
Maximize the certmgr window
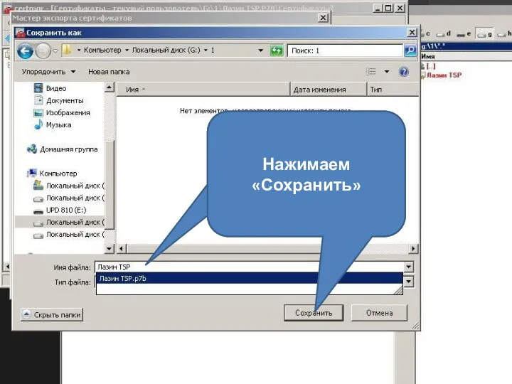[x=388, y=8]
